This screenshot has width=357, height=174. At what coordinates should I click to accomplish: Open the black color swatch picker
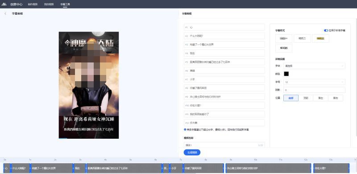click(286, 74)
